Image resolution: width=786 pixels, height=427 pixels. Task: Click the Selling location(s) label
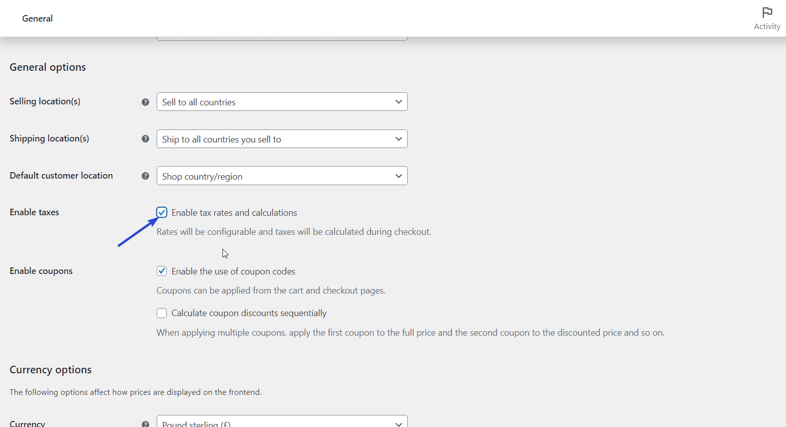pos(45,101)
